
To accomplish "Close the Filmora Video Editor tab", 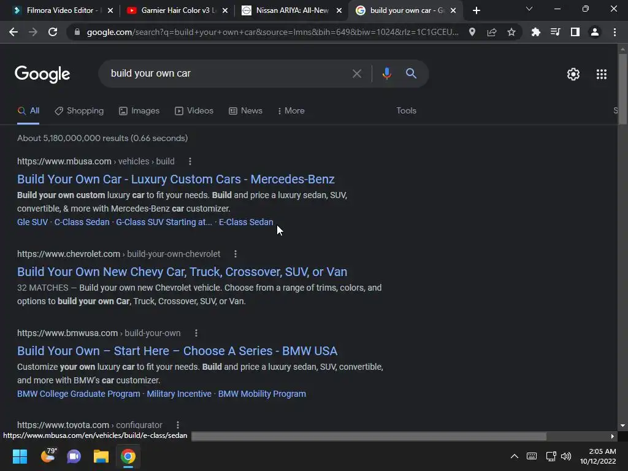I will pos(110,10).
